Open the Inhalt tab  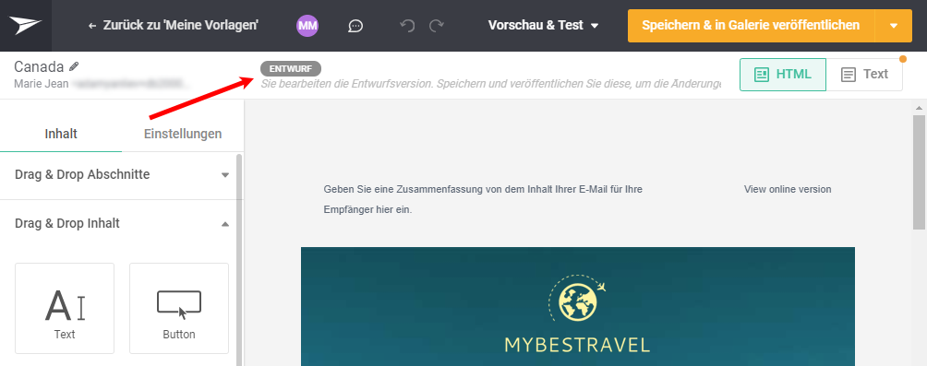(x=61, y=134)
